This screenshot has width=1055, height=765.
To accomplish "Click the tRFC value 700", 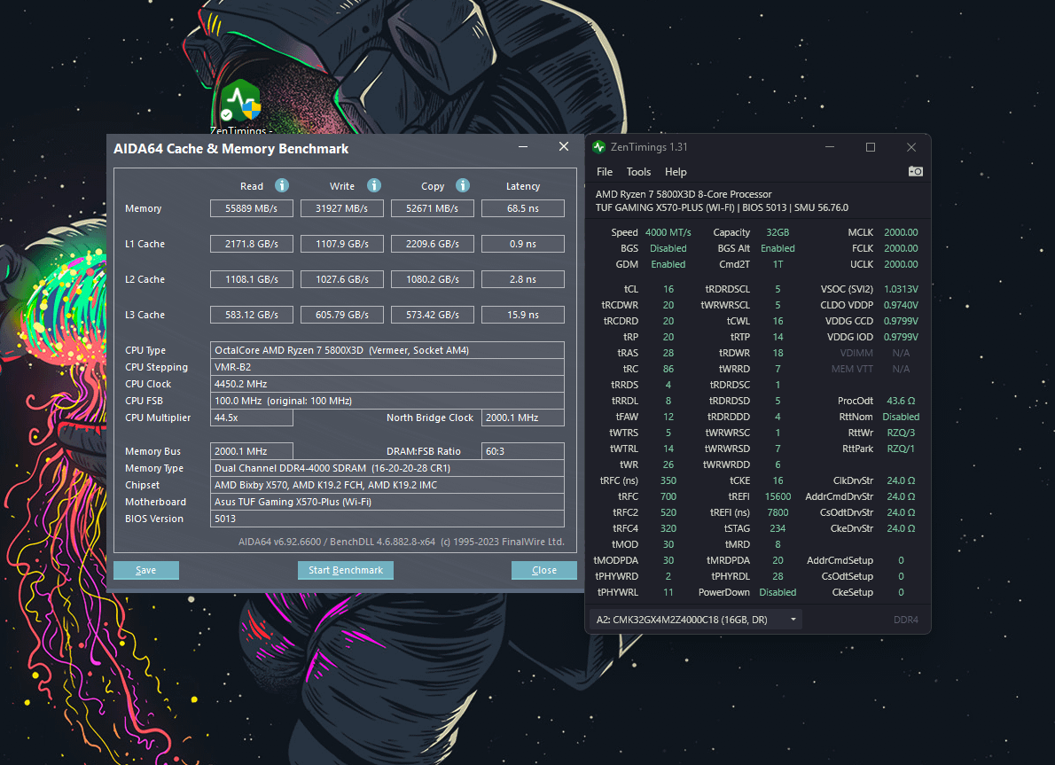I will (x=668, y=496).
